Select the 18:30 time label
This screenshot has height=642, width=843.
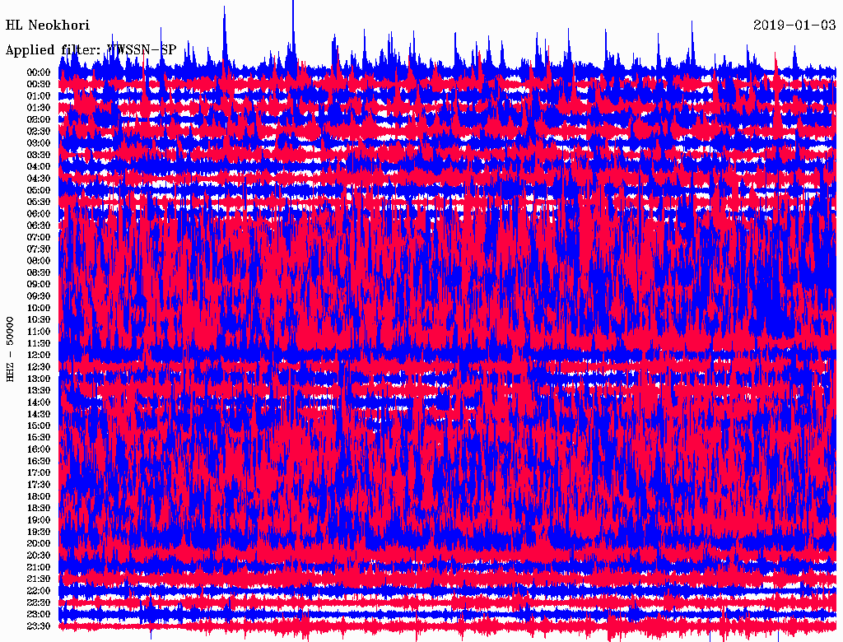(x=38, y=508)
